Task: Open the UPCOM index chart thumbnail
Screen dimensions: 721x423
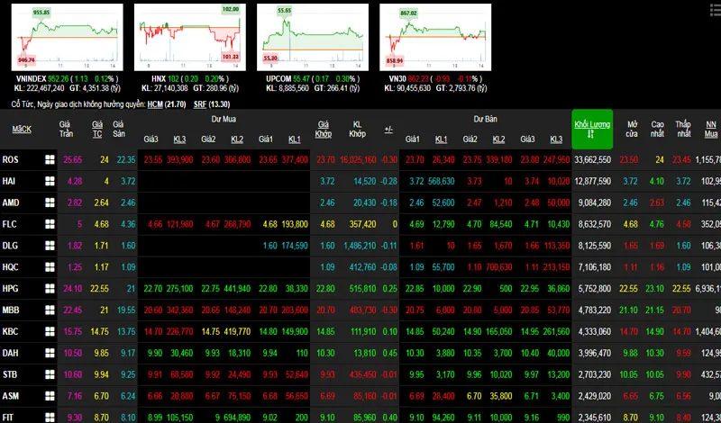Action: pyautogui.click(x=313, y=37)
